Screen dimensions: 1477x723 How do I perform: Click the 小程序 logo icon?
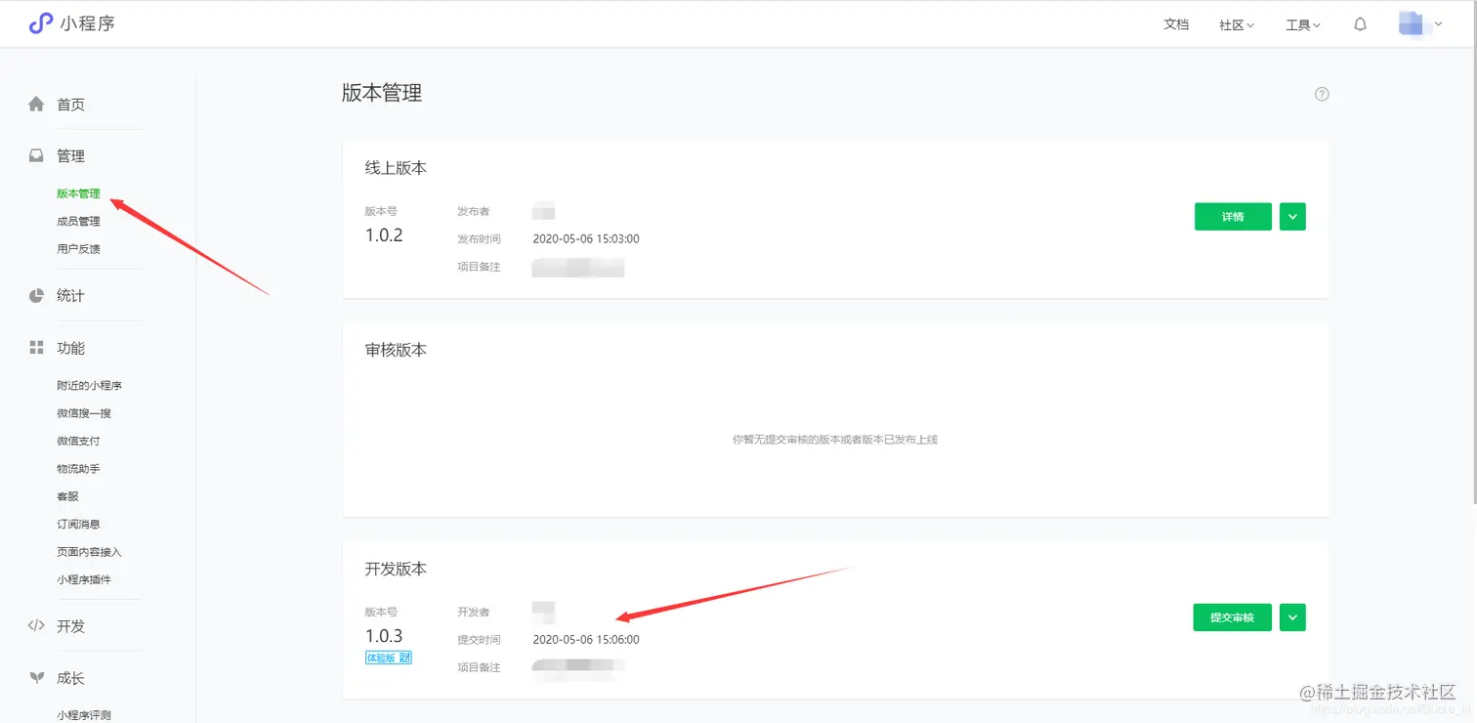click(40, 23)
